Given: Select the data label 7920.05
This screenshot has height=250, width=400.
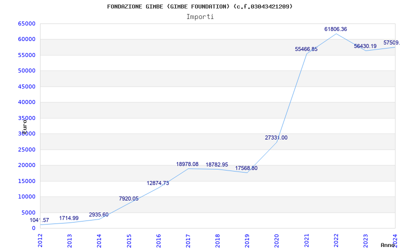Looking at the screenshot, I should pyautogui.click(x=128, y=198).
